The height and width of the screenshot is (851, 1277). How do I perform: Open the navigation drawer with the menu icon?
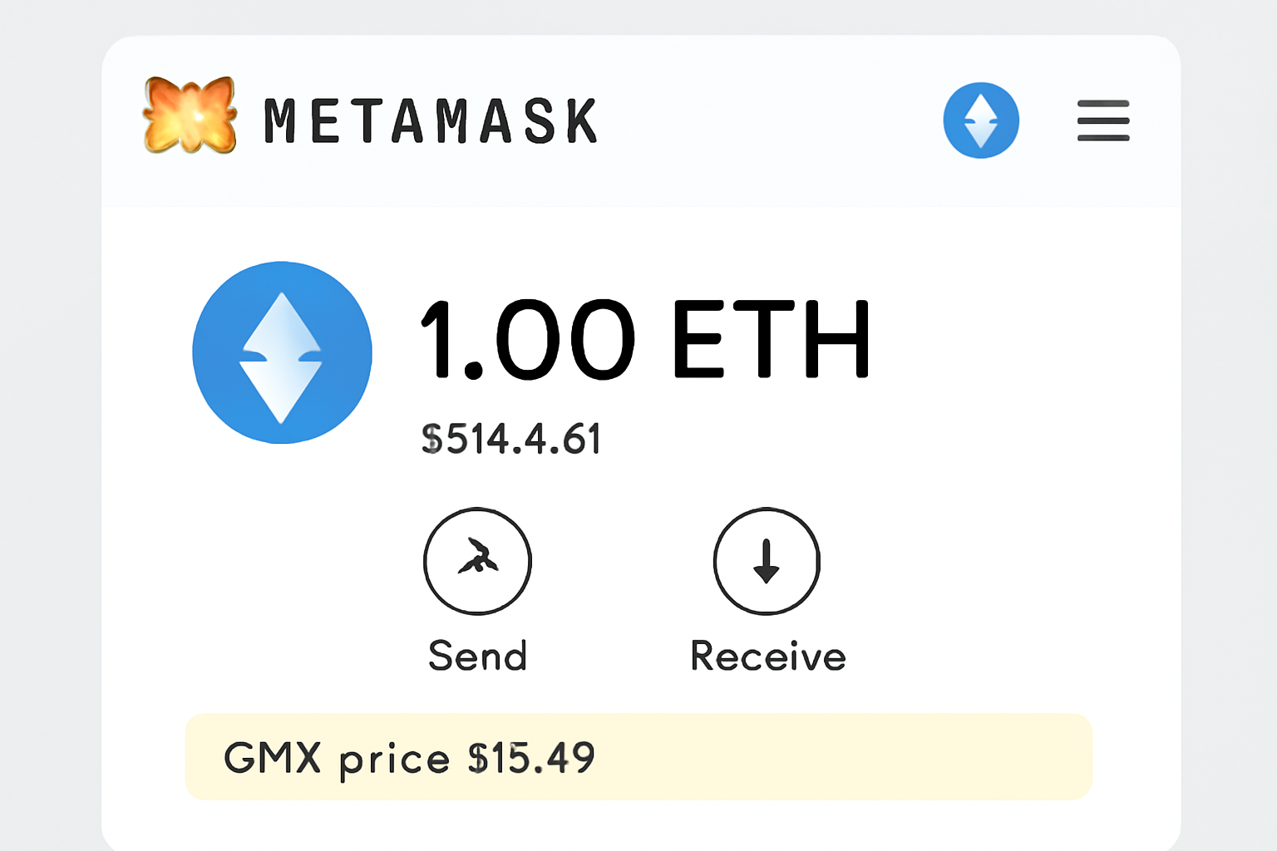coord(1102,120)
